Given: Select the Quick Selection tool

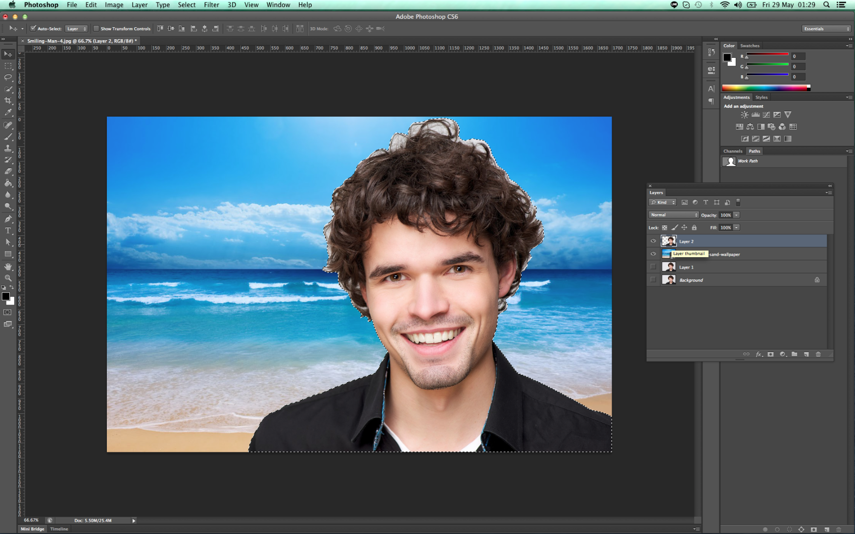Looking at the screenshot, I should [8, 89].
